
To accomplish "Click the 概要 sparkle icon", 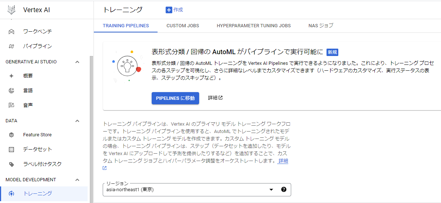I will (11, 76).
